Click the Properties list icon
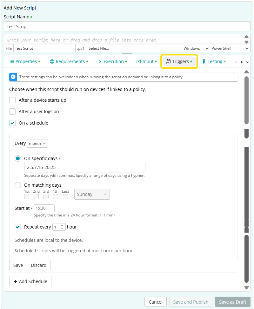Viewport: 254px width, 309px height. (x=11, y=61)
